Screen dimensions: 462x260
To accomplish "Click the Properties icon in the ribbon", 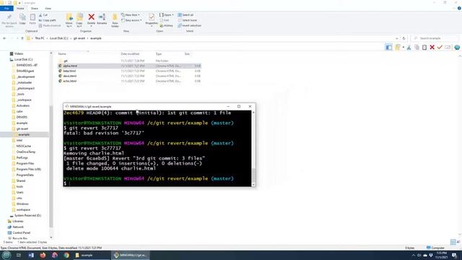I will pyautogui.click(x=152, y=17).
